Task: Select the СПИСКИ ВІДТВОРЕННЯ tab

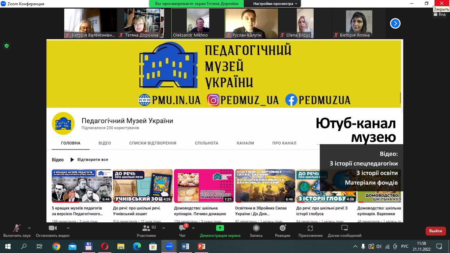Action: pyautogui.click(x=153, y=143)
